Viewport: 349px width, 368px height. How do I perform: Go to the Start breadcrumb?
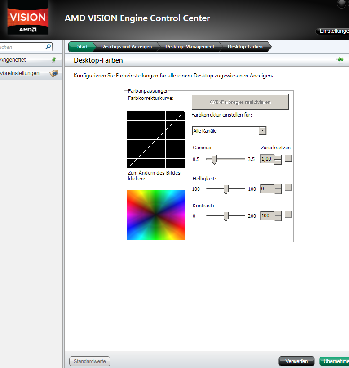tap(82, 46)
